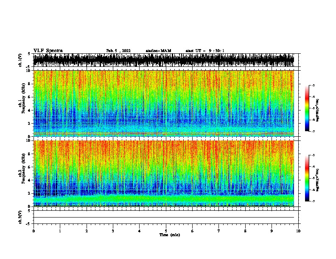
Task: Click the green band near 1 kHz in ch.2
Action: pyautogui.click(x=164, y=199)
